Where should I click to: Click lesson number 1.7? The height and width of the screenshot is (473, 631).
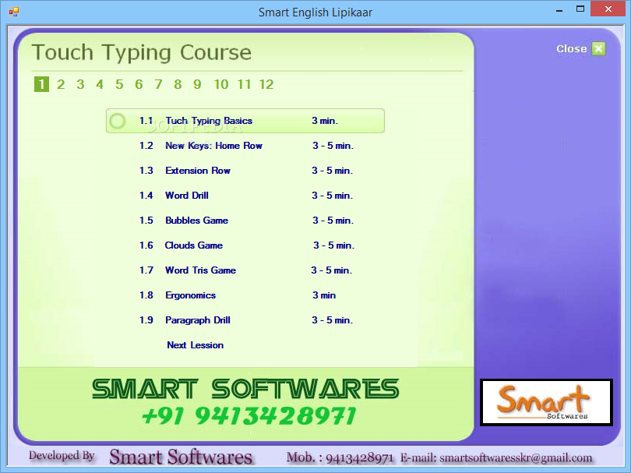coord(146,270)
